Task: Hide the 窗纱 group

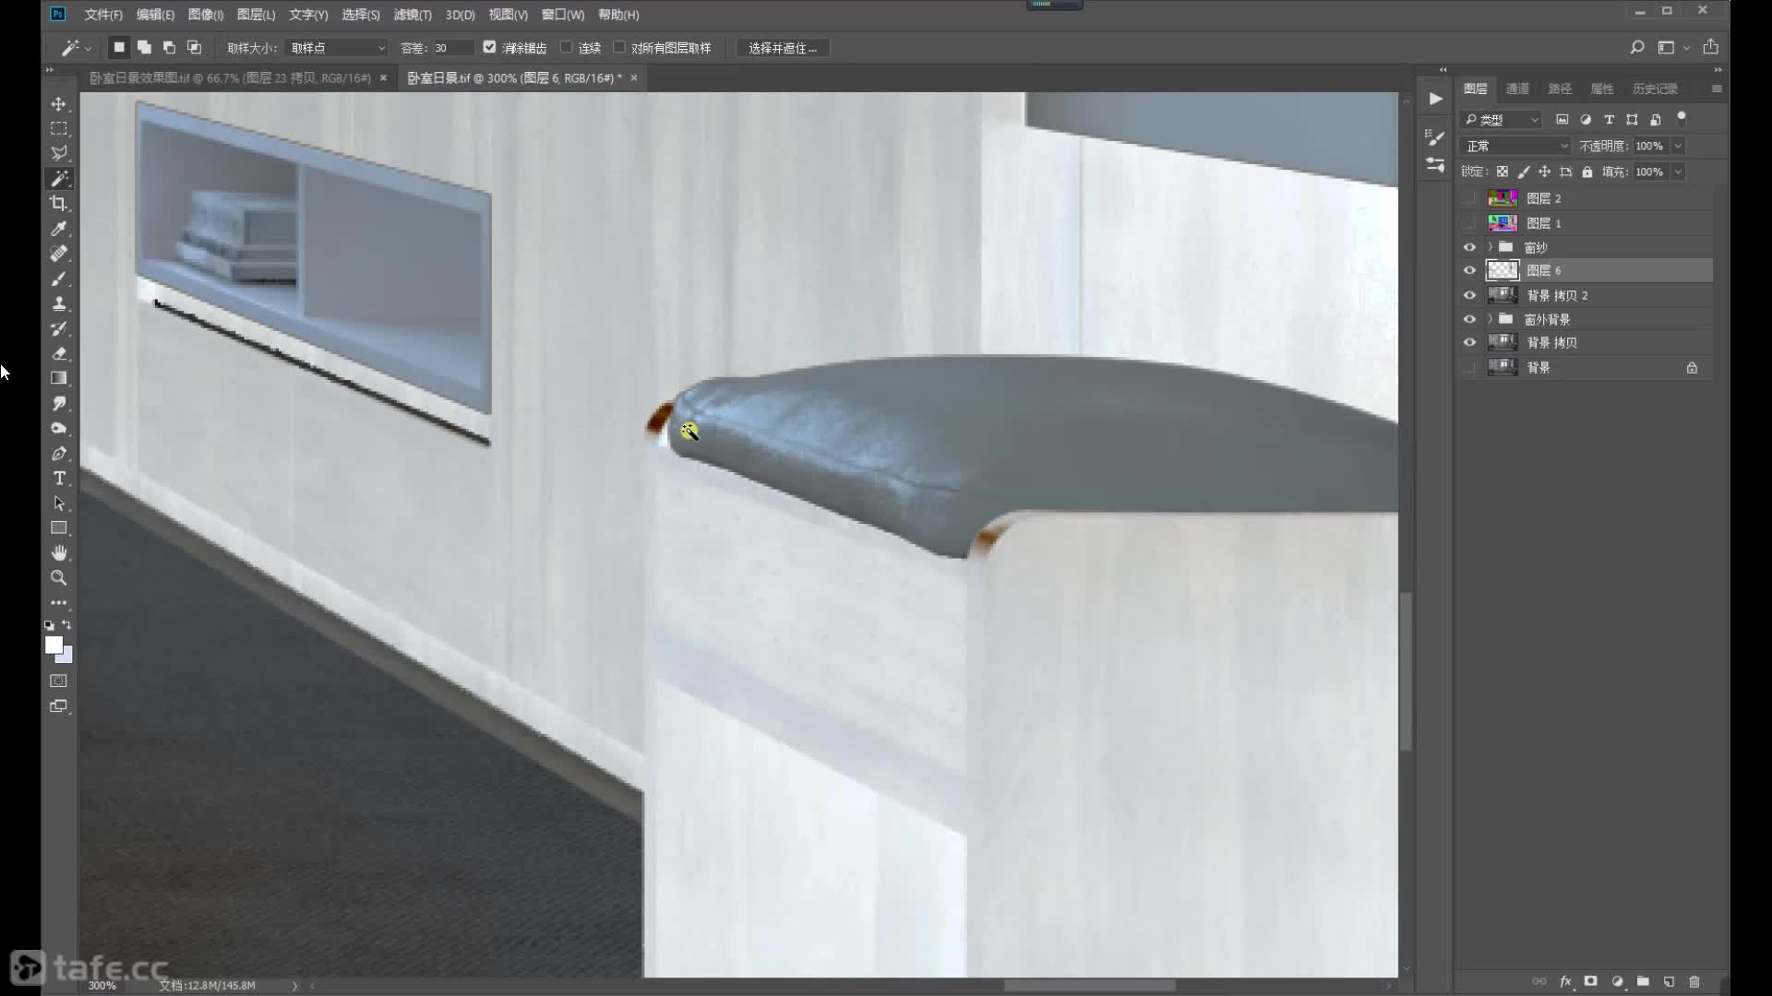Action: pos(1469,247)
